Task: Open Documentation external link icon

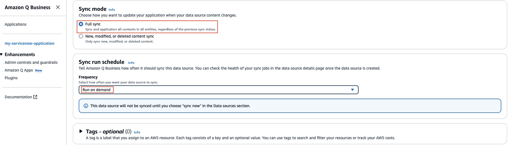Action: (35, 97)
